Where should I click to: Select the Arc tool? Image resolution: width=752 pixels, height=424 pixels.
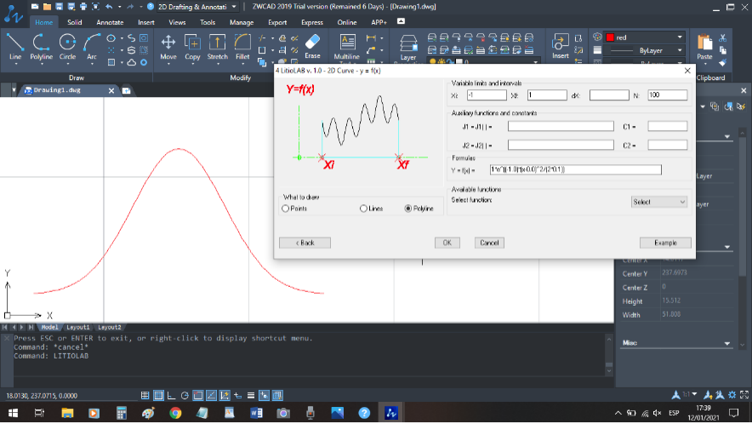[92, 47]
